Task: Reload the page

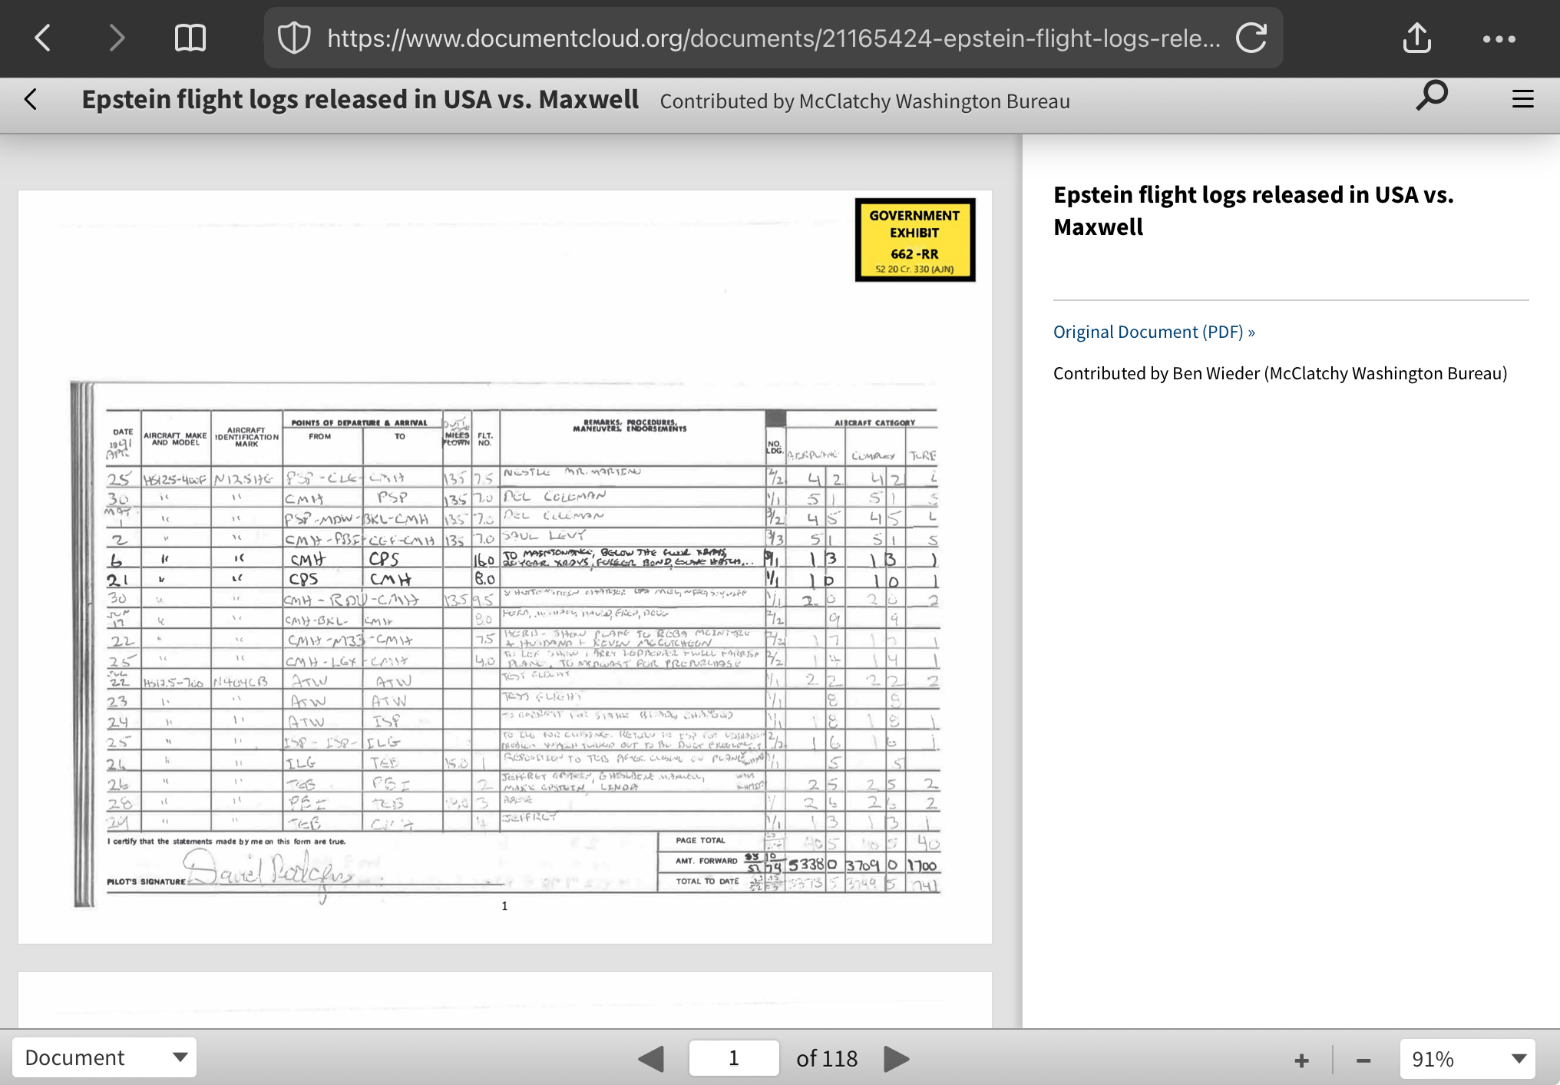Action: pyautogui.click(x=1251, y=38)
